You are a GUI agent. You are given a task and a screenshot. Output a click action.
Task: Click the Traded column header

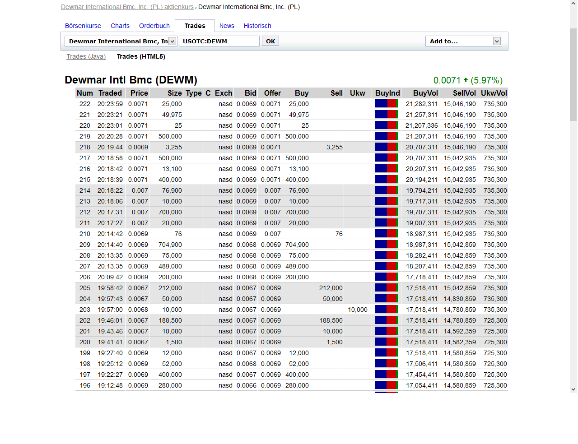pos(110,93)
